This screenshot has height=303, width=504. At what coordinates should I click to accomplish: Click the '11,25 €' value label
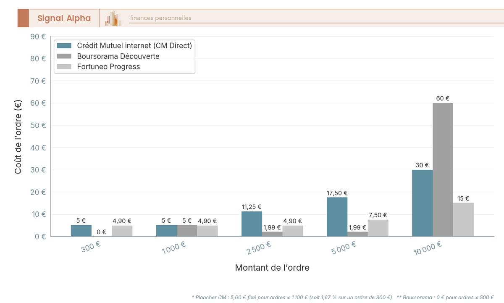[x=252, y=207]
